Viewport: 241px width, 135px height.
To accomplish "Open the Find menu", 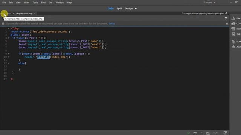I will (x=43, y=3).
